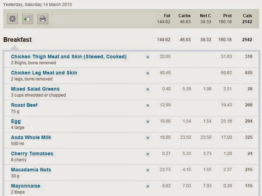Delete Asda Whole Milk with x icon
This screenshot has height=196, width=262.
(x=148, y=138)
